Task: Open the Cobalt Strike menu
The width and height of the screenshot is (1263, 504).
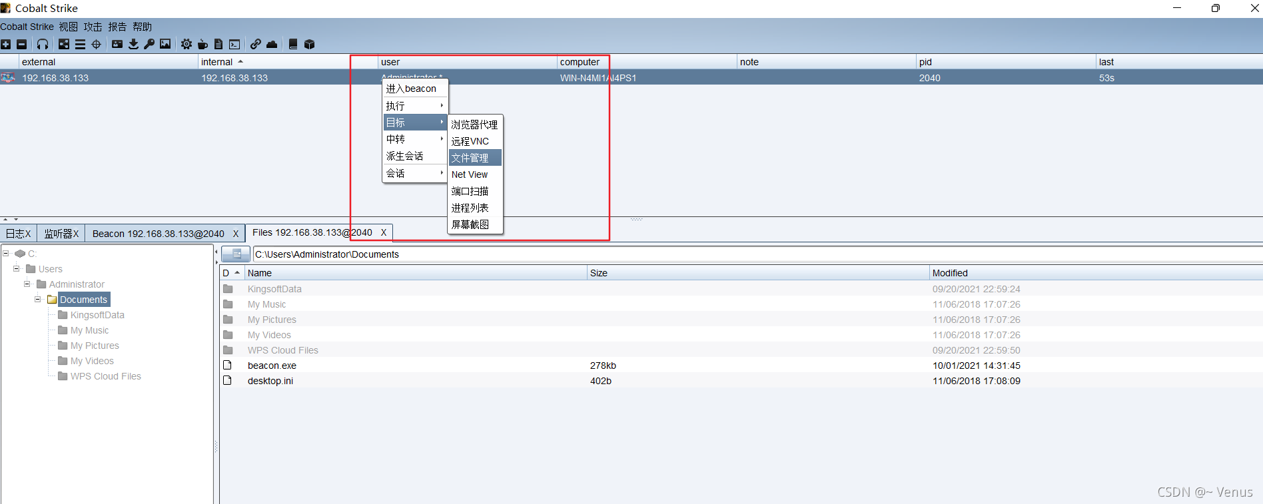Action: [27, 27]
